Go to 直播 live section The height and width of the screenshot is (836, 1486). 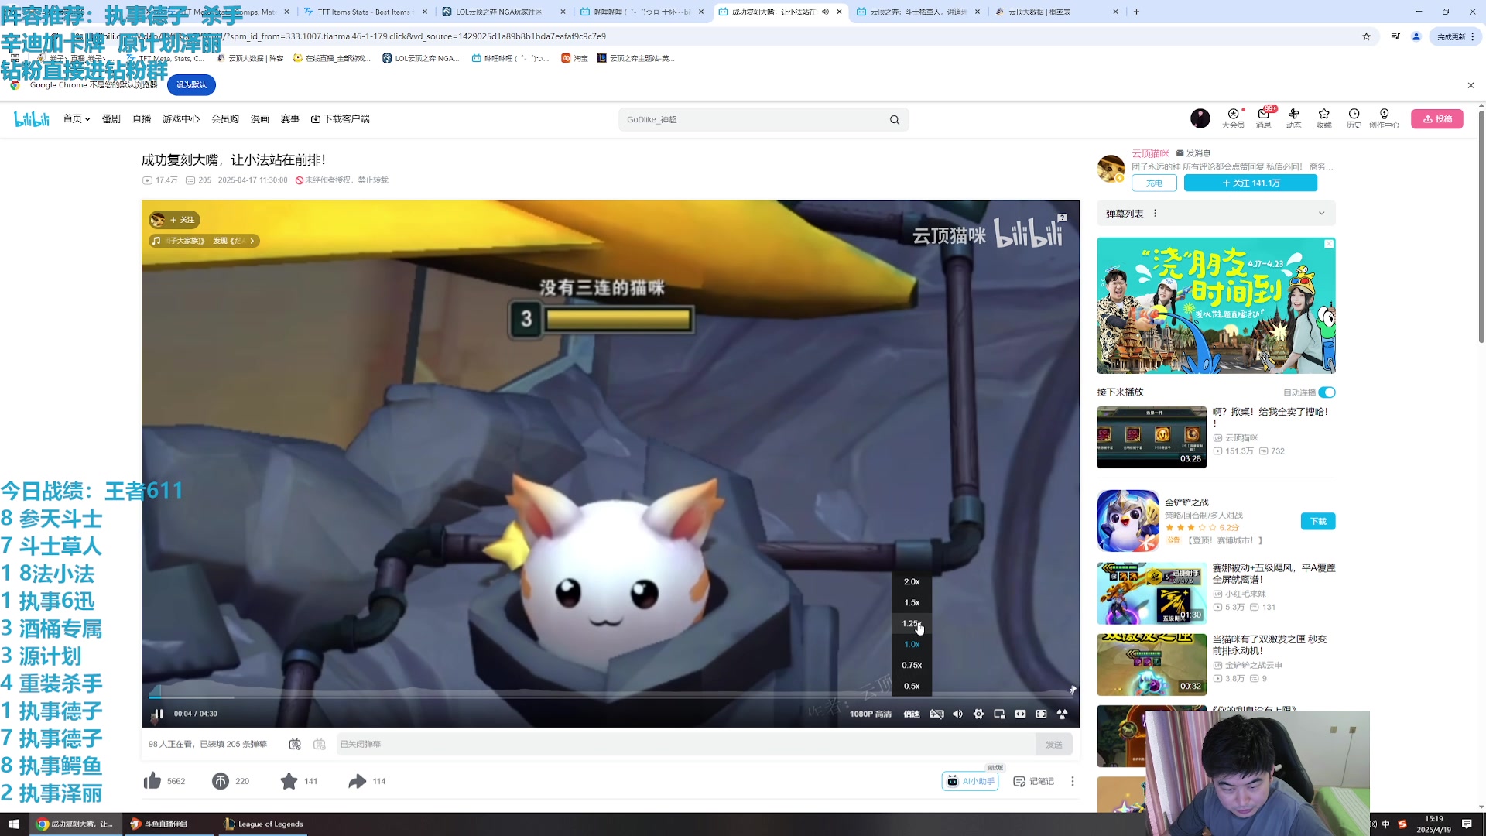(x=142, y=118)
